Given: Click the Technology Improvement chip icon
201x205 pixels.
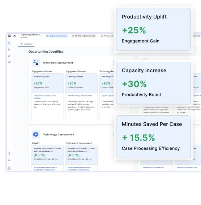Looking at the screenshot, I should [x=36, y=134].
